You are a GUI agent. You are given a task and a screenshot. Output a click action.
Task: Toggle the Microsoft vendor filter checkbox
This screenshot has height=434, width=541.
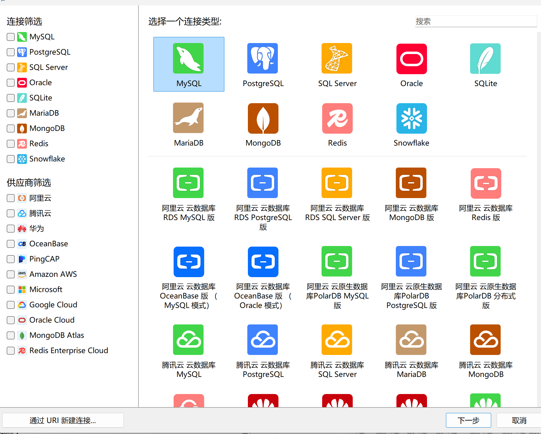(x=11, y=290)
